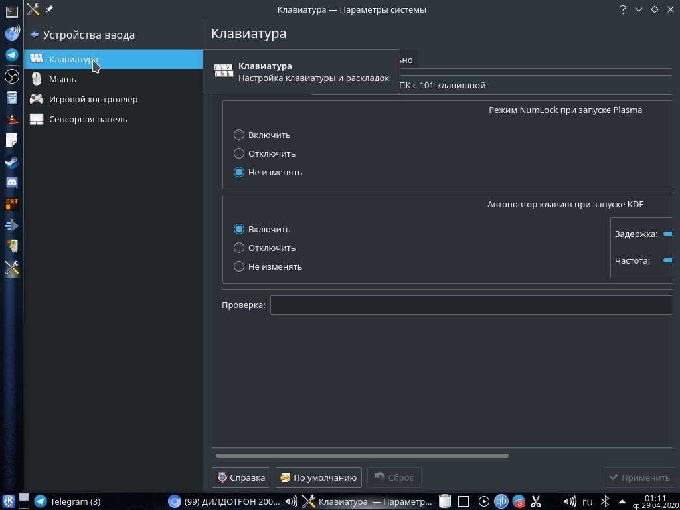This screenshot has height=510, width=680.
Task: Open the qBittorrent tray icon
Action: (x=502, y=501)
